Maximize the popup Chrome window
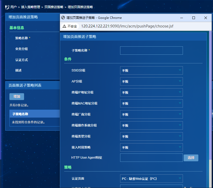This screenshot has width=213, height=188. pyautogui.click(x=194, y=18)
